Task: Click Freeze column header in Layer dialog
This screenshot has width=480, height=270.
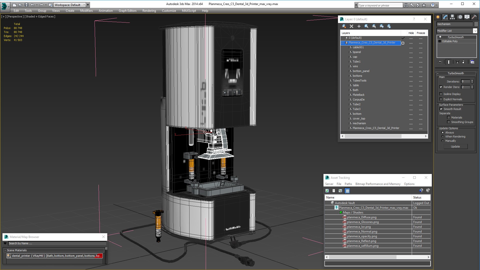Action: [421, 33]
